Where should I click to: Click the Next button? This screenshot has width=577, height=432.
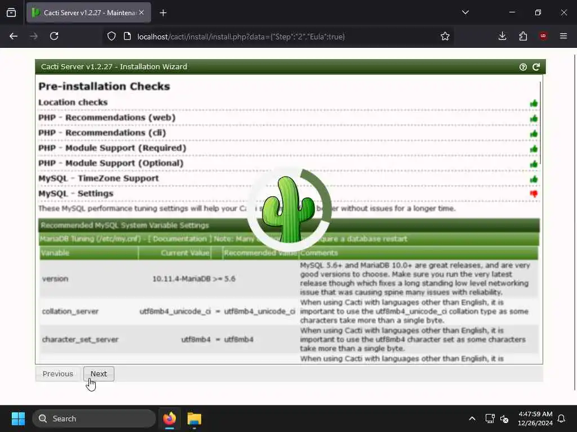99,373
